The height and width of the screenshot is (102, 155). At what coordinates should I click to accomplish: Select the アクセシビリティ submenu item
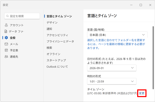(x=57, y=35)
